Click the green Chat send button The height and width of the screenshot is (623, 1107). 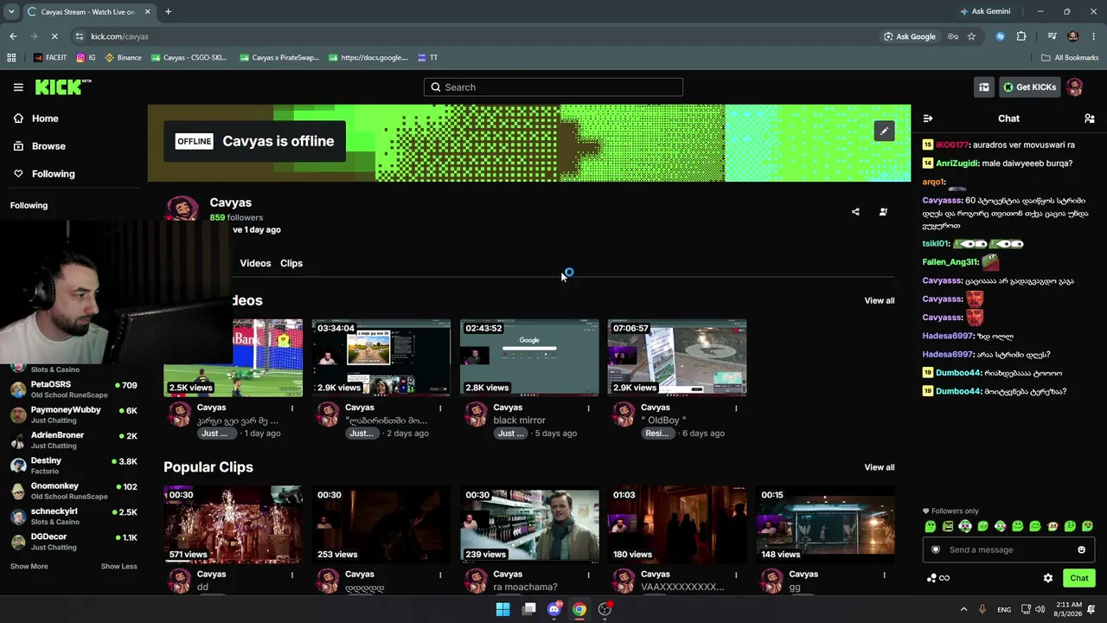(x=1079, y=578)
